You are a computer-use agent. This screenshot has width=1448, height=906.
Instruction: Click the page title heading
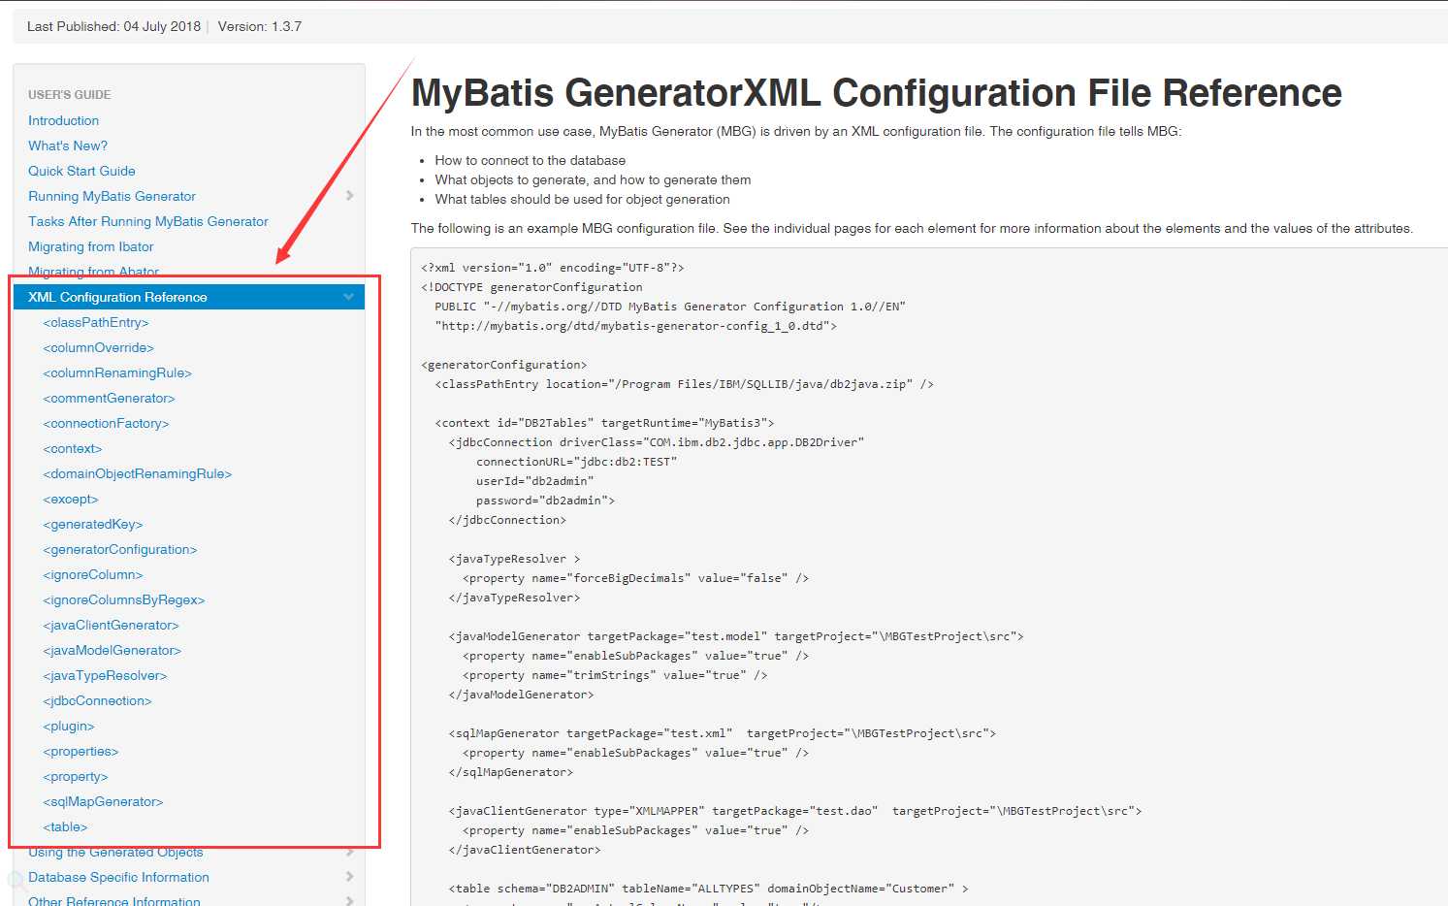[876, 93]
